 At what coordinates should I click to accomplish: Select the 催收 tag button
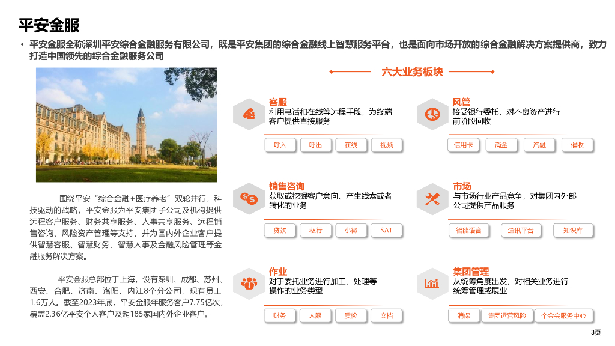point(577,145)
